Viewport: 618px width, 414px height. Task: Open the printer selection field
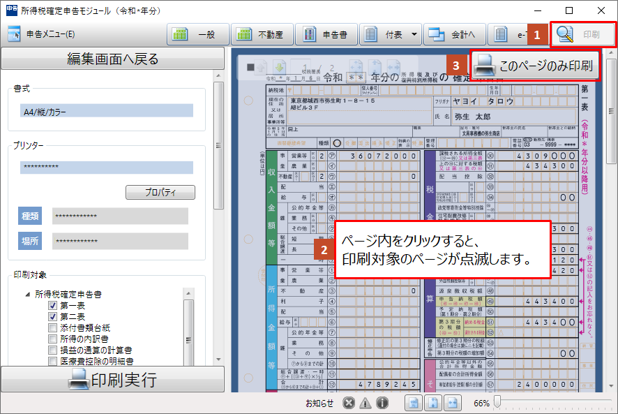pos(107,168)
